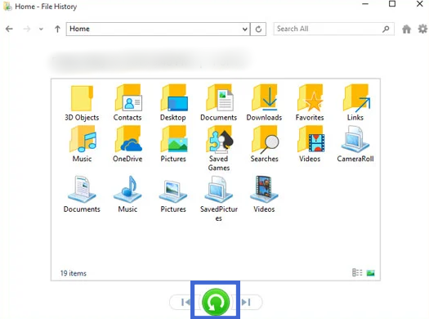
Task: Switch to large icons view
Action: [x=371, y=273]
